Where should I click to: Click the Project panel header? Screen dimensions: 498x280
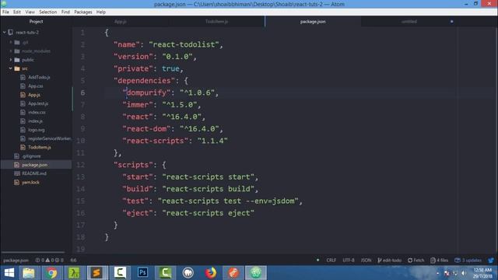pyautogui.click(x=36, y=22)
